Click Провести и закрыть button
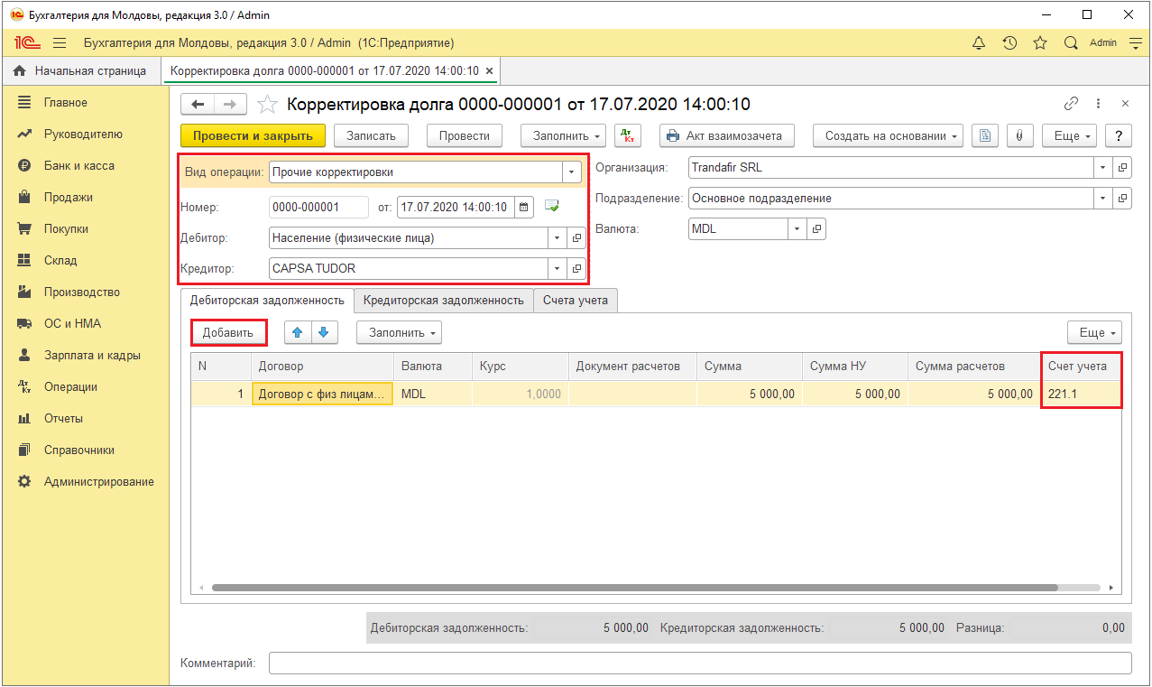 pos(253,135)
